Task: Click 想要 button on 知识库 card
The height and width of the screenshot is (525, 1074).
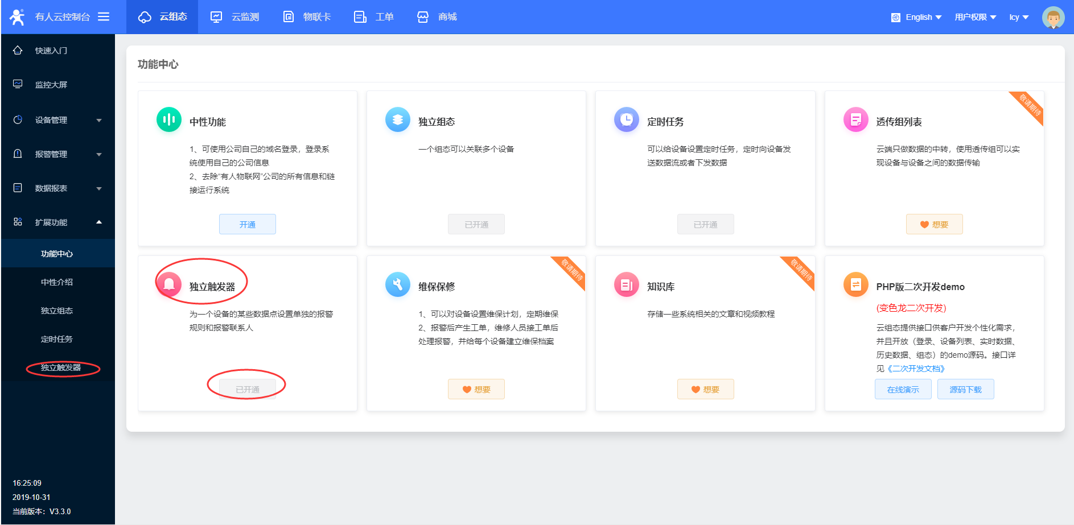Action: coord(705,389)
